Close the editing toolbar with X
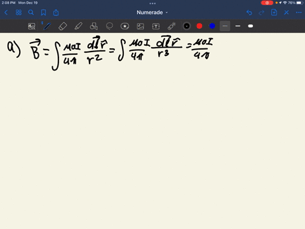 287,13
